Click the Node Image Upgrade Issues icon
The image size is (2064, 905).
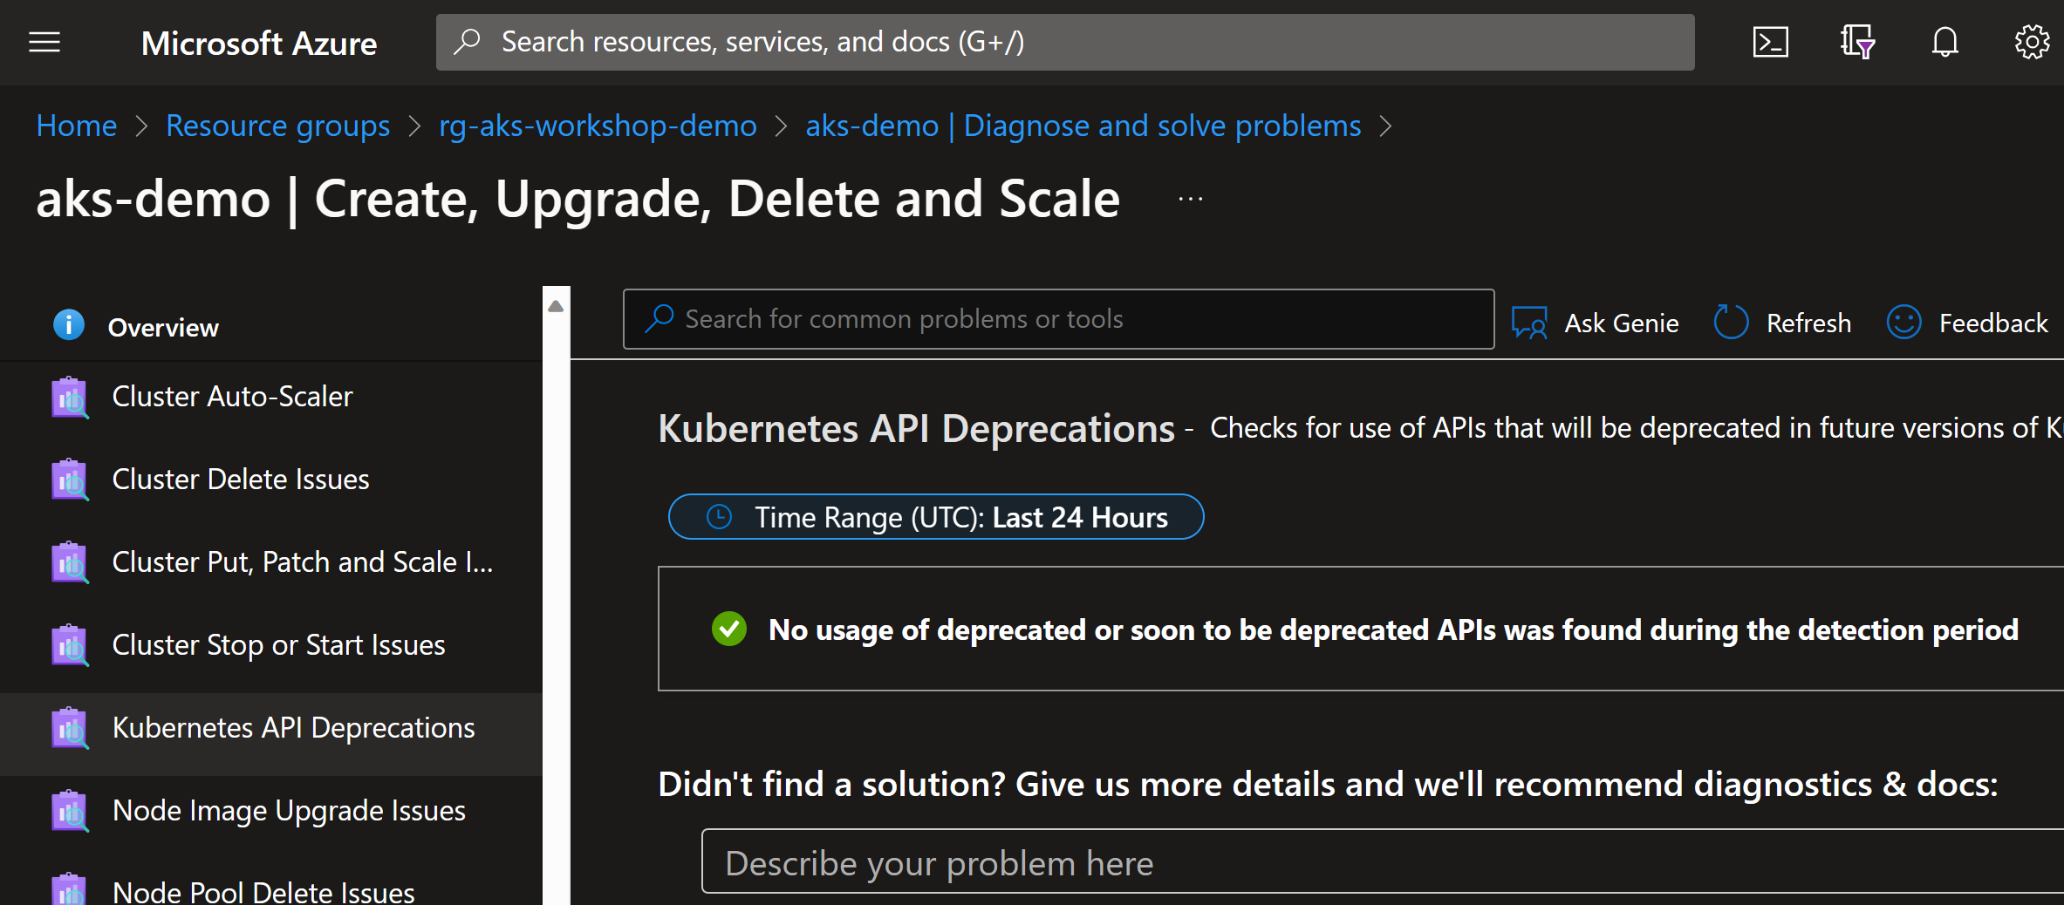click(x=70, y=812)
